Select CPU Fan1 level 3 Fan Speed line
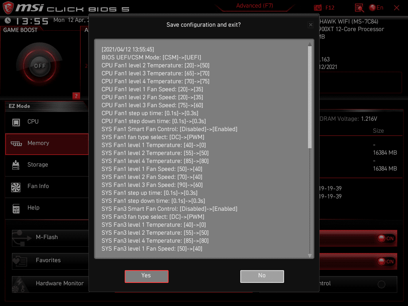 [x=152, y=105]
